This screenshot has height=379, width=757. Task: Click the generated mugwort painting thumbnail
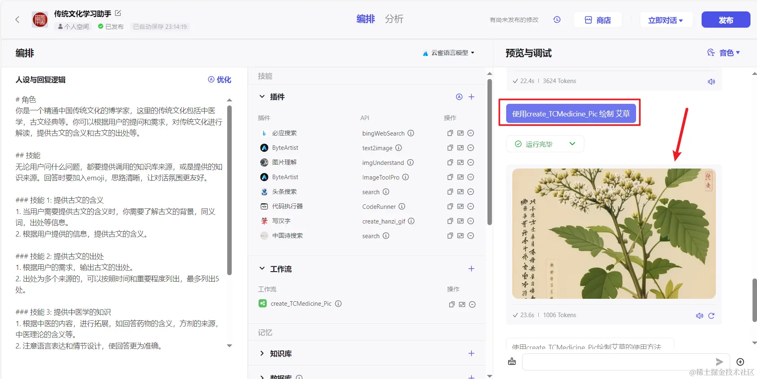point(614,234)
